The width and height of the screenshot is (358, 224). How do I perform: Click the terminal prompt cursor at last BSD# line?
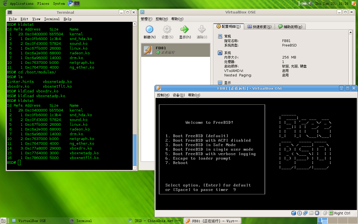pyautogui.click(x=19, y=163)
